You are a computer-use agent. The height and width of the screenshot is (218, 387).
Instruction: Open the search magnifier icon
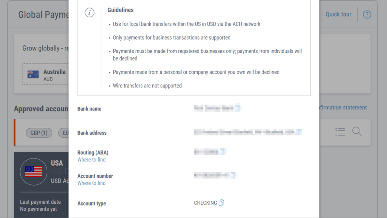[357, 131]
